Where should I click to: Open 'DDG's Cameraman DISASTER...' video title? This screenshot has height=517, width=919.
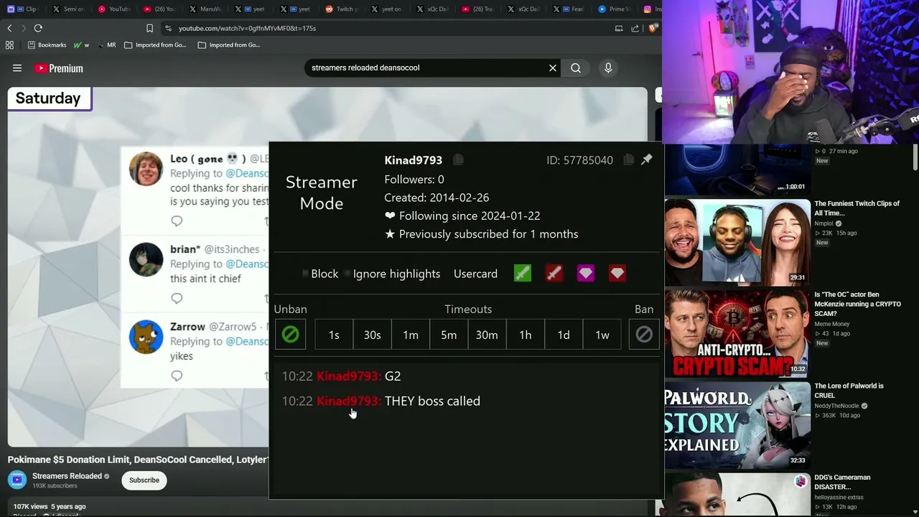pyautogui.click(x=842, y=482)
